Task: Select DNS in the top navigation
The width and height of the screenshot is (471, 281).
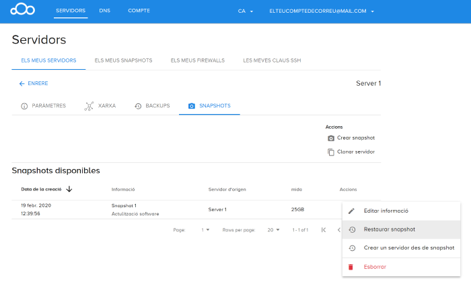Action: click(x=104, y=11)
